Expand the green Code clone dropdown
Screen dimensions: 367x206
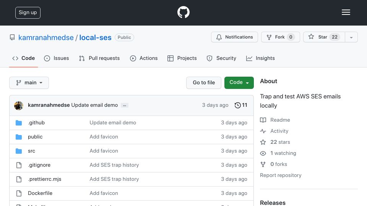239,83
